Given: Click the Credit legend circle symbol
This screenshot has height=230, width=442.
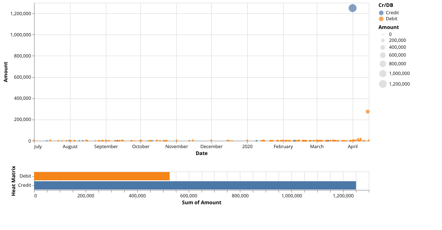Looking at the screenshot, I should [x=381, y=12].
